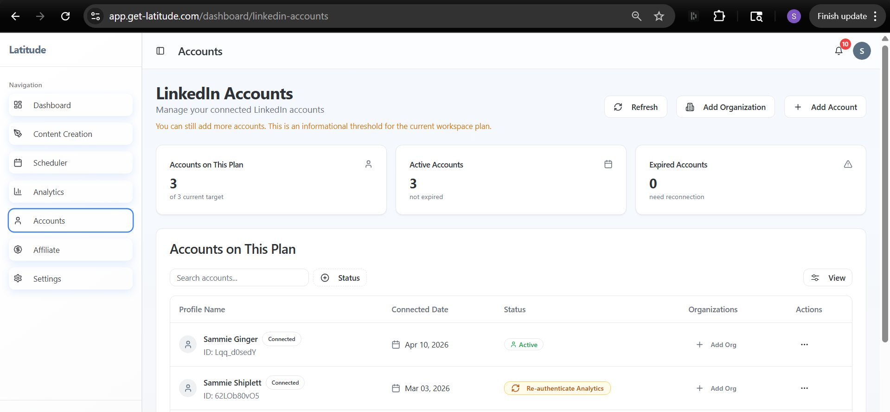The height and width of the screenshot is (412, 890).
Task: Open the notifications bell
Action: (x=839, y=51)
